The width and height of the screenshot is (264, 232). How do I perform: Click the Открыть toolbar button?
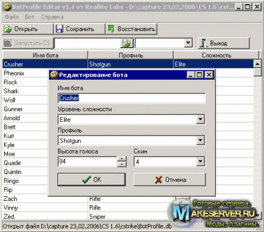pyautogui.click(x=28, y=29)
